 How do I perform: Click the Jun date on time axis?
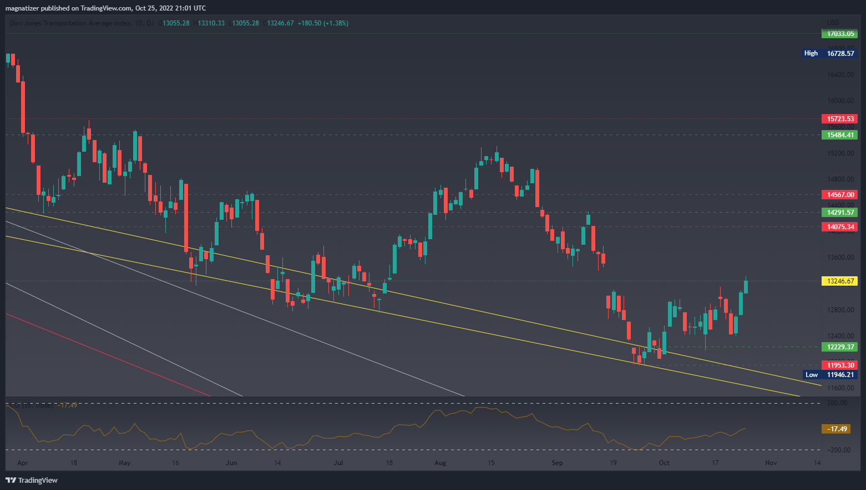pyautogui.click(x=231, y=463)
